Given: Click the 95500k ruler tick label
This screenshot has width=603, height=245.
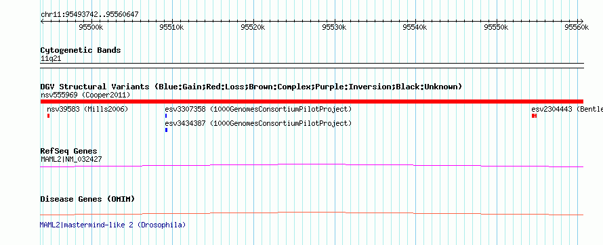Looking at the screenshot, I should pos(91,27).
